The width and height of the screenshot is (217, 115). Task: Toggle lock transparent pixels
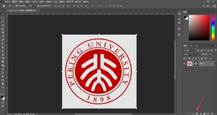pos(190,58)
